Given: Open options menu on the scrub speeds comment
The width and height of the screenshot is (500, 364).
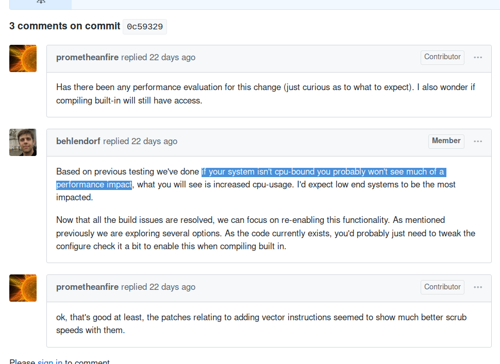Looking at the screenshot, I should point(478,287).
